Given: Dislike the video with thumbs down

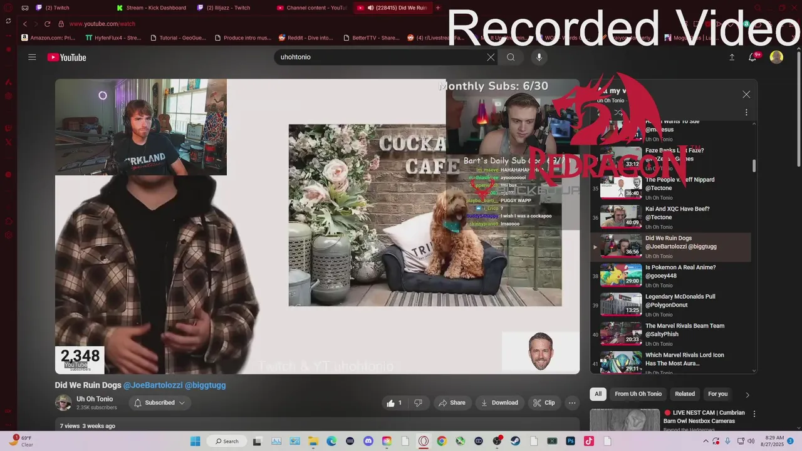Looking at the screenshot, I should tap(418, 403).
